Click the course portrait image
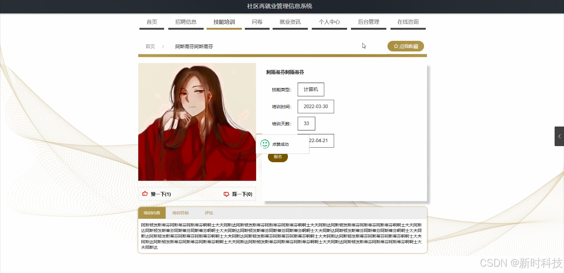Screen dimensions: 564x273 coord(197,122)
